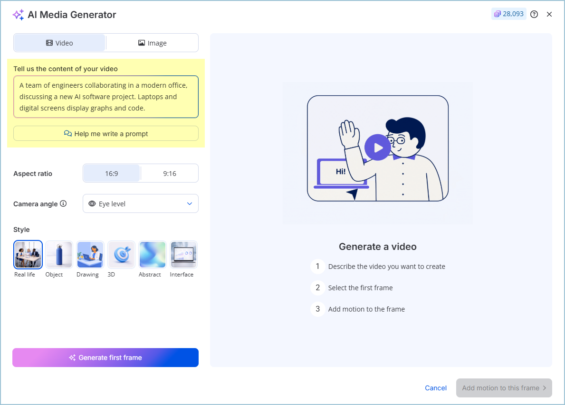The width and height of the screenshot is (565, 405).
Task: Pick the Drawing style thumbnail
Action: (90, 255)
